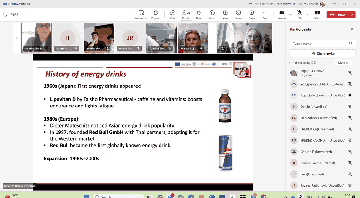Click the JR avatar in the participants list

[294, 185]
